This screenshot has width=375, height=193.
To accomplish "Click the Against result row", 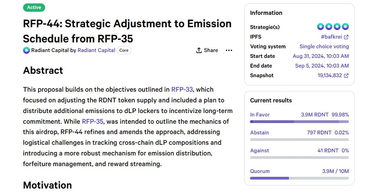I will tap(299, 151).
